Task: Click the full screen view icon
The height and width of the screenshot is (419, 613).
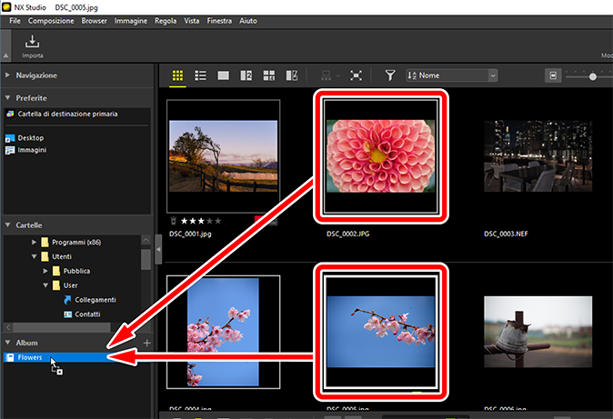Action: (356, 75)
